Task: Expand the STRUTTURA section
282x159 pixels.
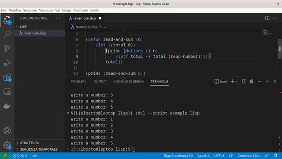Action: pos(40,143)
